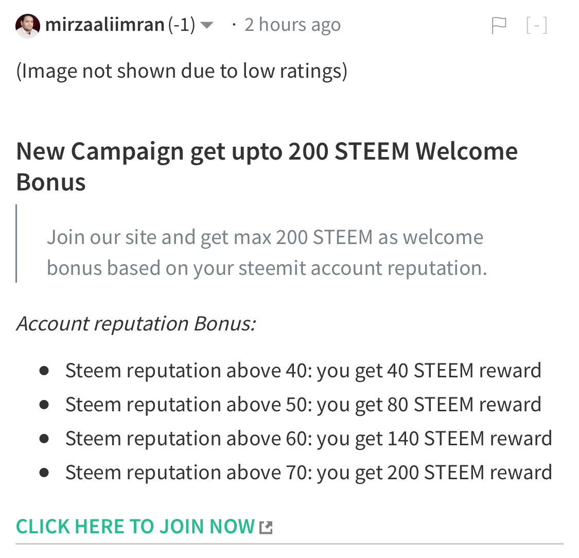
Task: Select the 'reputation above 50' list item
Action: pos(303,405)
